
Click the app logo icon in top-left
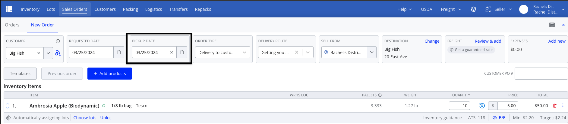9,9
